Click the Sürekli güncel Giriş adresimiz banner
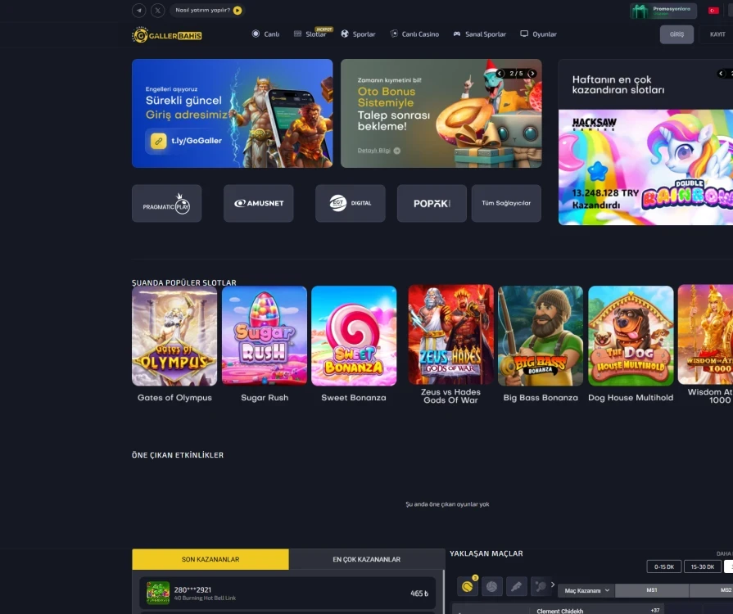This screenshot has width=733, height=614. click(x=233, y=113)
